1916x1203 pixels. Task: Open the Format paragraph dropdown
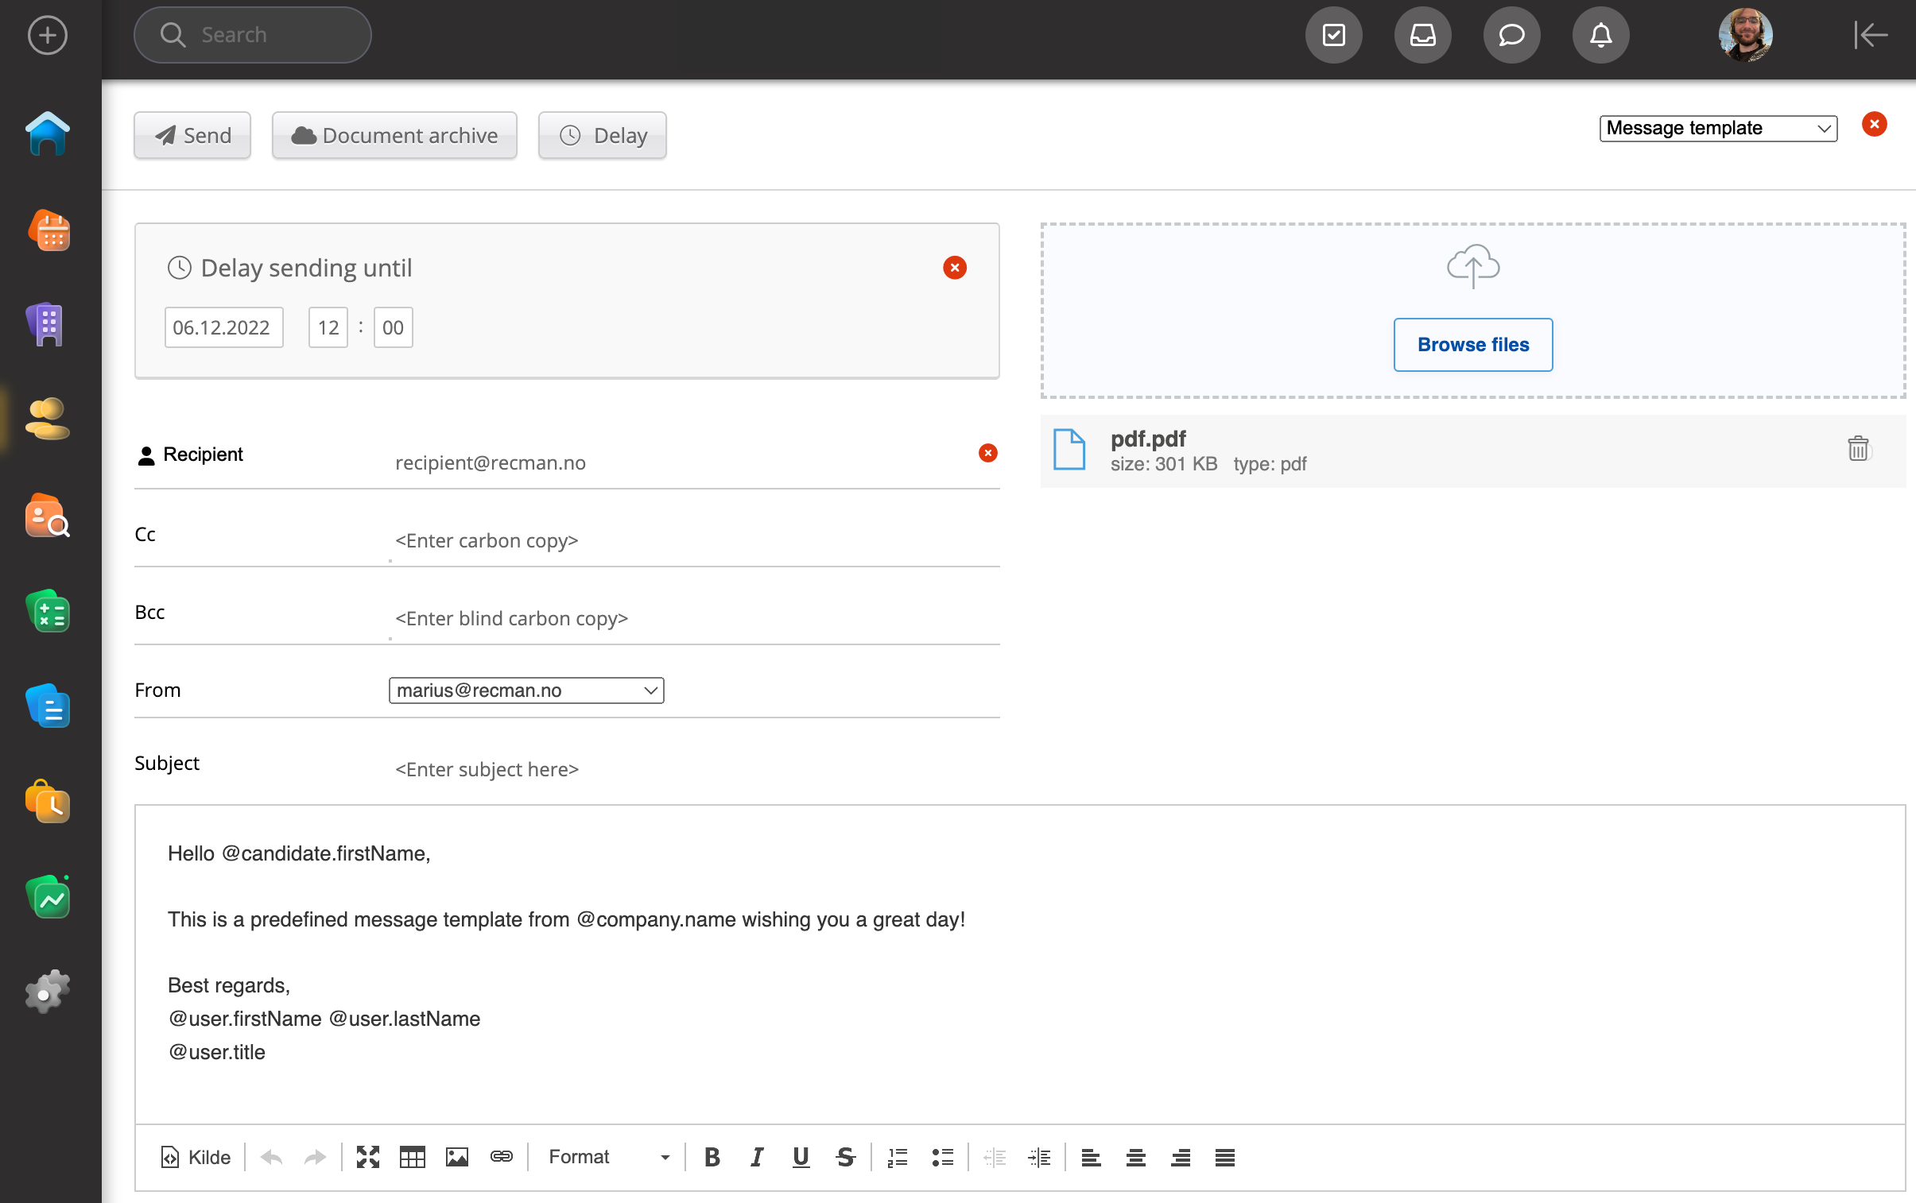tap(608, 1157)
